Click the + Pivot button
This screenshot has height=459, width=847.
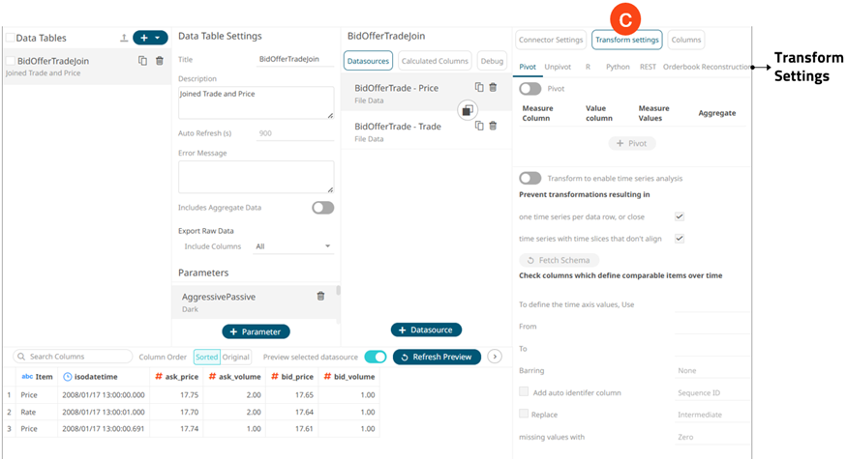point(632,143)
